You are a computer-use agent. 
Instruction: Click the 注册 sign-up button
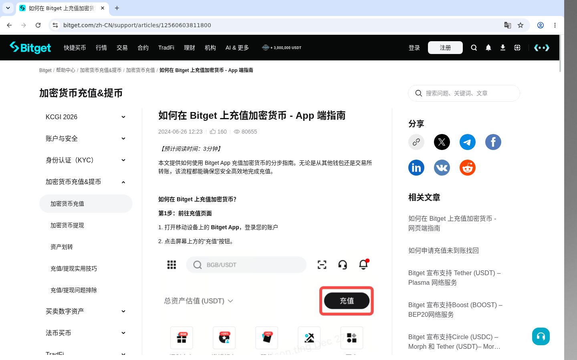[445, 48]
